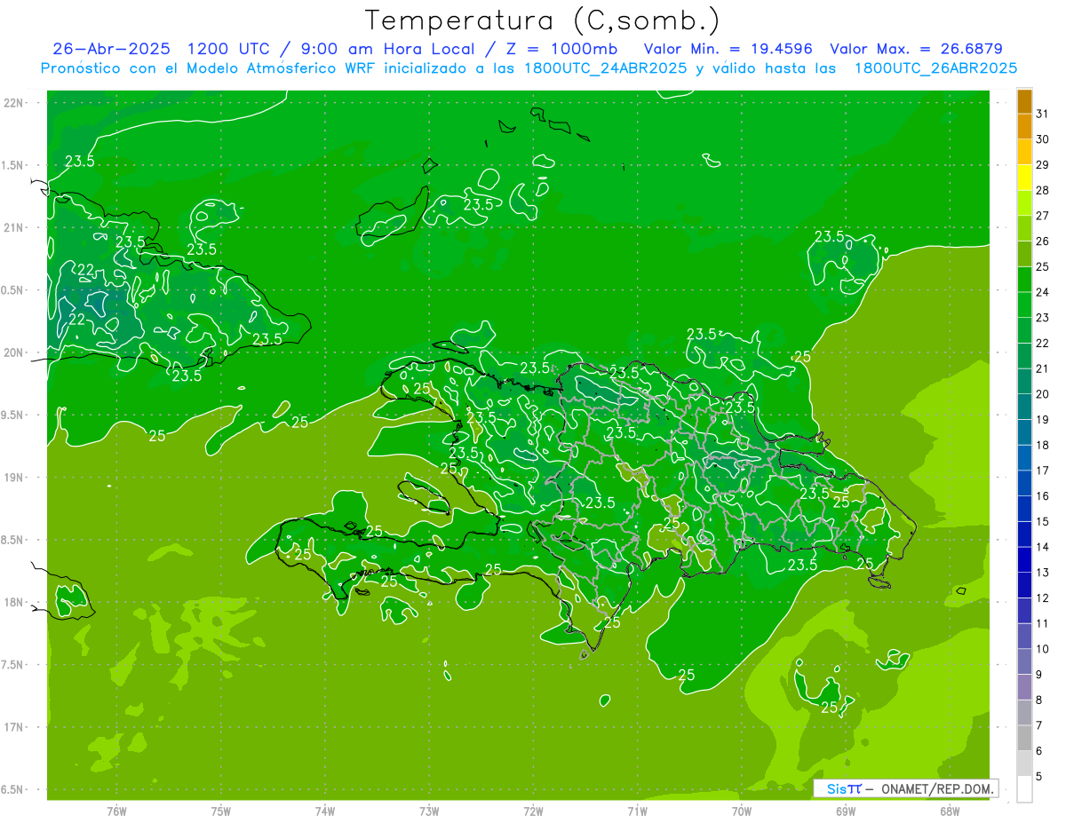
Task: Click the '0.5N' latitude axis label
Action: [x=12, y=290]
